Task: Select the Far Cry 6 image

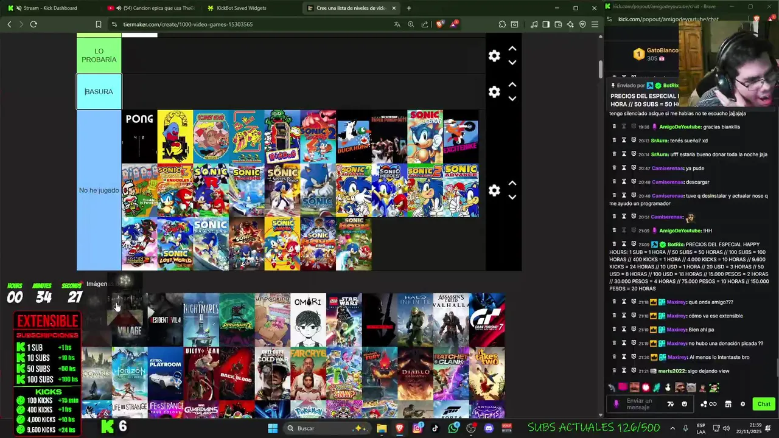Action: pos(308,374)
